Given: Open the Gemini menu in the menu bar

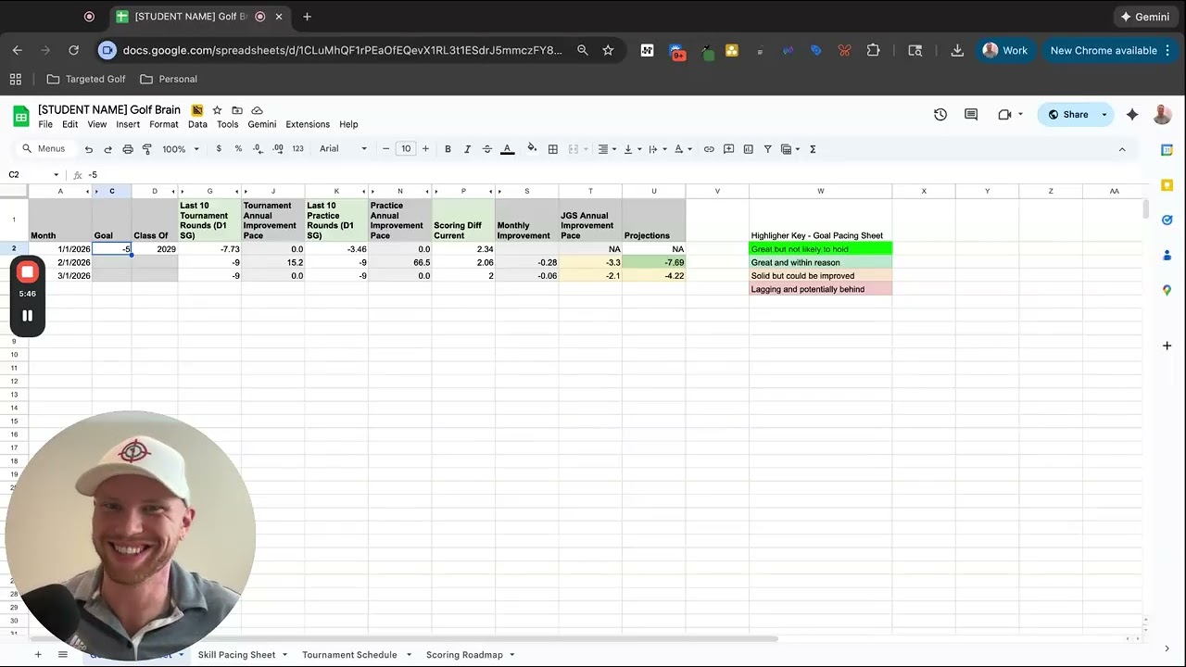Looking at the screenshot, I should (262, 124).
